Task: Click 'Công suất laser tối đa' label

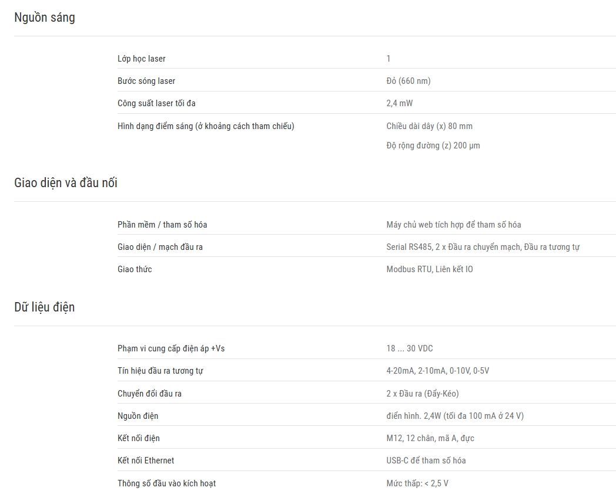Action: point(156,103)
